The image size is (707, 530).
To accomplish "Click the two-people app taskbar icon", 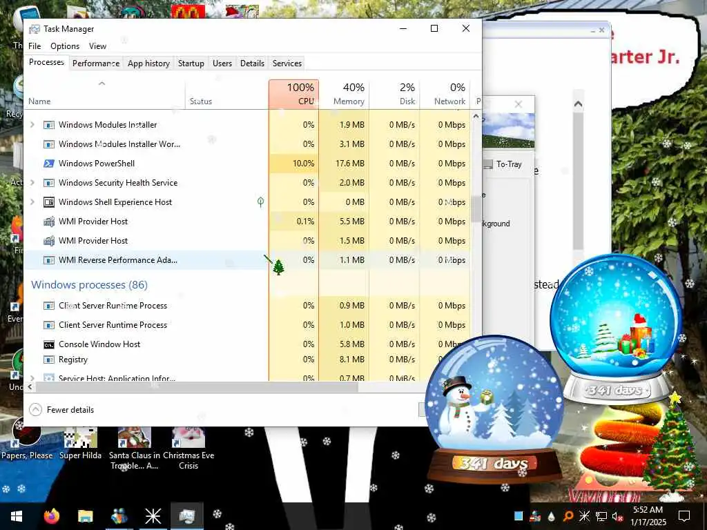I will 119,516.
